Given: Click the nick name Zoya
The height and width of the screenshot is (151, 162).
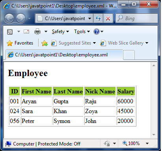Looking at the screenshot, I should 91,111.
